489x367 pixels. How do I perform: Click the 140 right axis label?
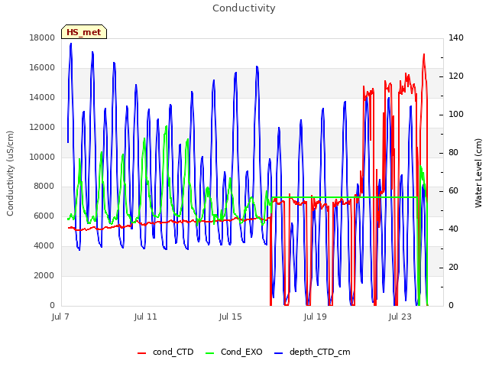pos(456,37)
